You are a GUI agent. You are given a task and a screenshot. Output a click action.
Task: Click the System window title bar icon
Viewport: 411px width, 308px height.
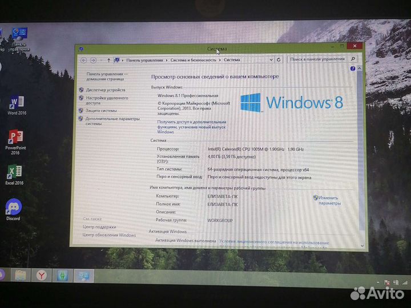coord(81,48)
